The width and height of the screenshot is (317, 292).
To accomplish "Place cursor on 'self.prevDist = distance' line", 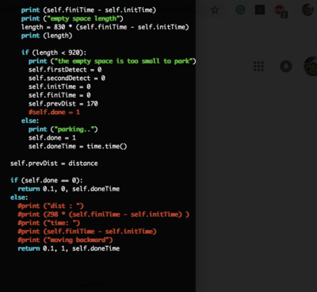I will click(54, 163).
